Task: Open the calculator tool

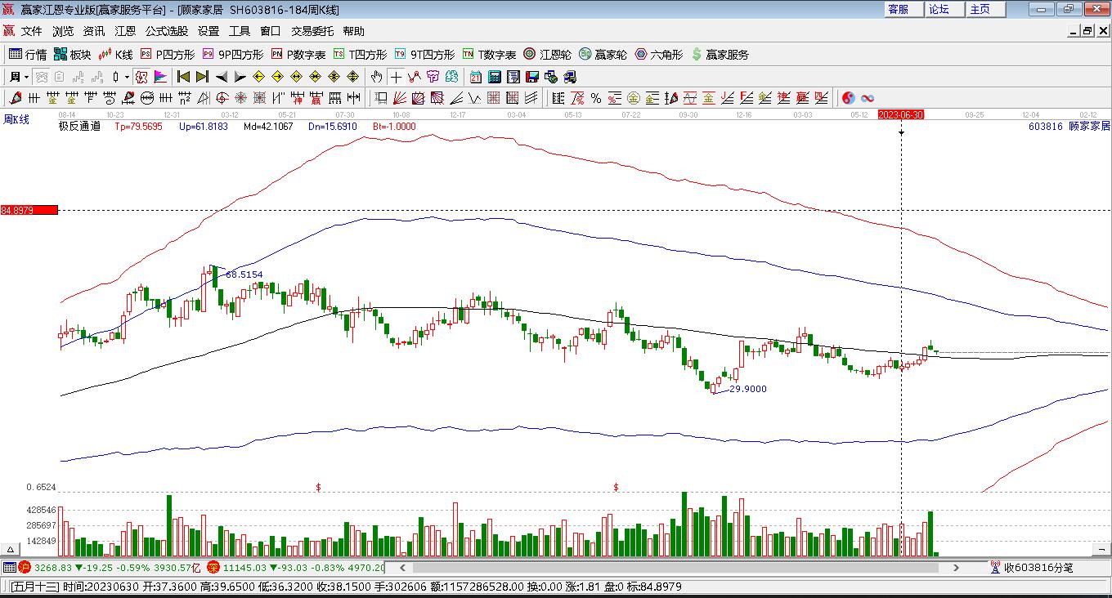Action: coord(495,77)
